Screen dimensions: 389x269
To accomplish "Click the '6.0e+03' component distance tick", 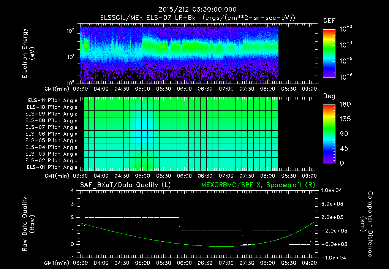I will pos(332,204).
